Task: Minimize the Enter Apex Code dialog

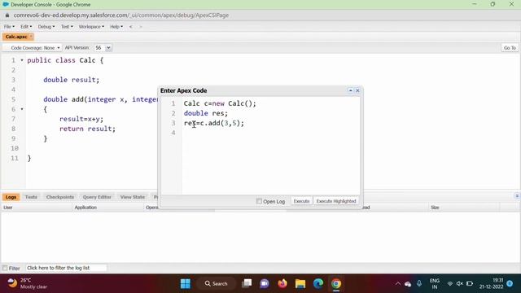Action: pyautogui.click(x=350, y=90)
